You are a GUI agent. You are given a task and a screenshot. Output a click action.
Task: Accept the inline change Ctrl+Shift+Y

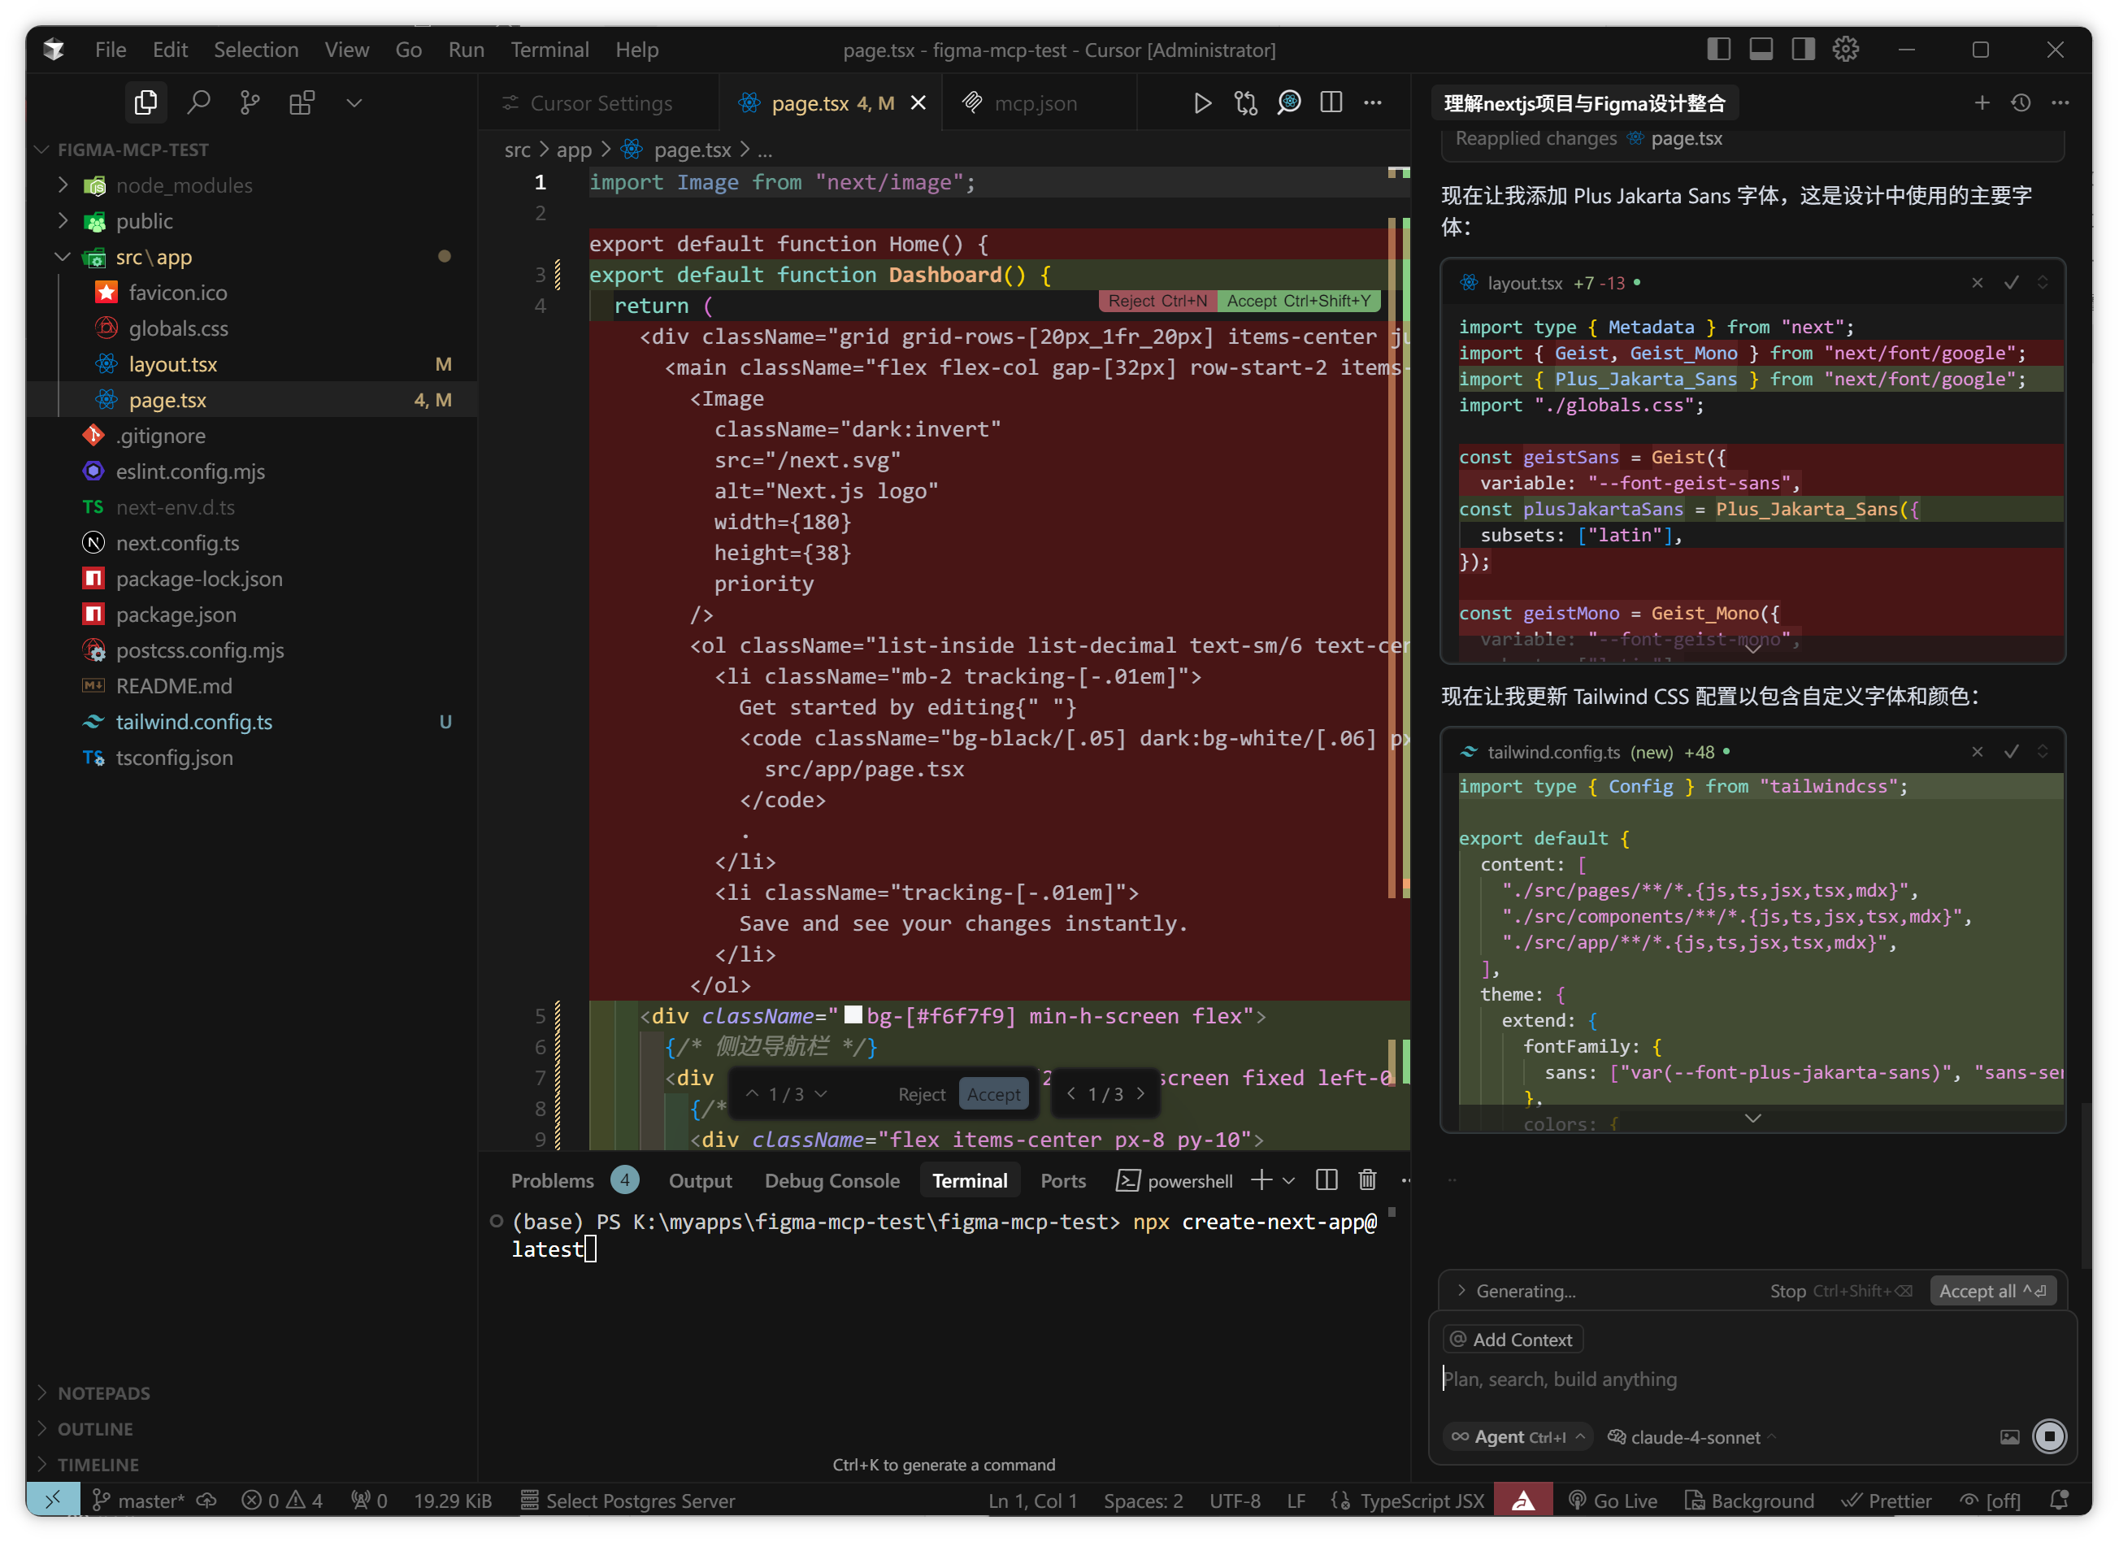click(x=1299, y=301)
